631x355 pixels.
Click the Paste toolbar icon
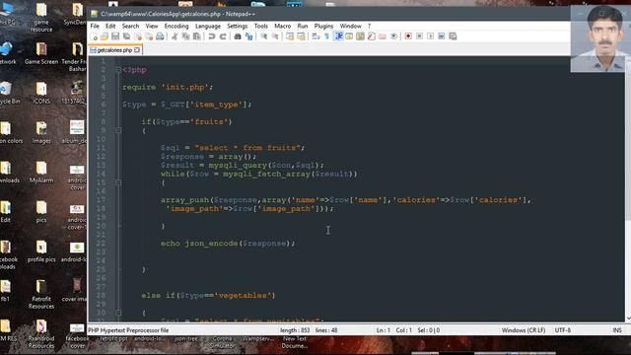coord(197,36)
